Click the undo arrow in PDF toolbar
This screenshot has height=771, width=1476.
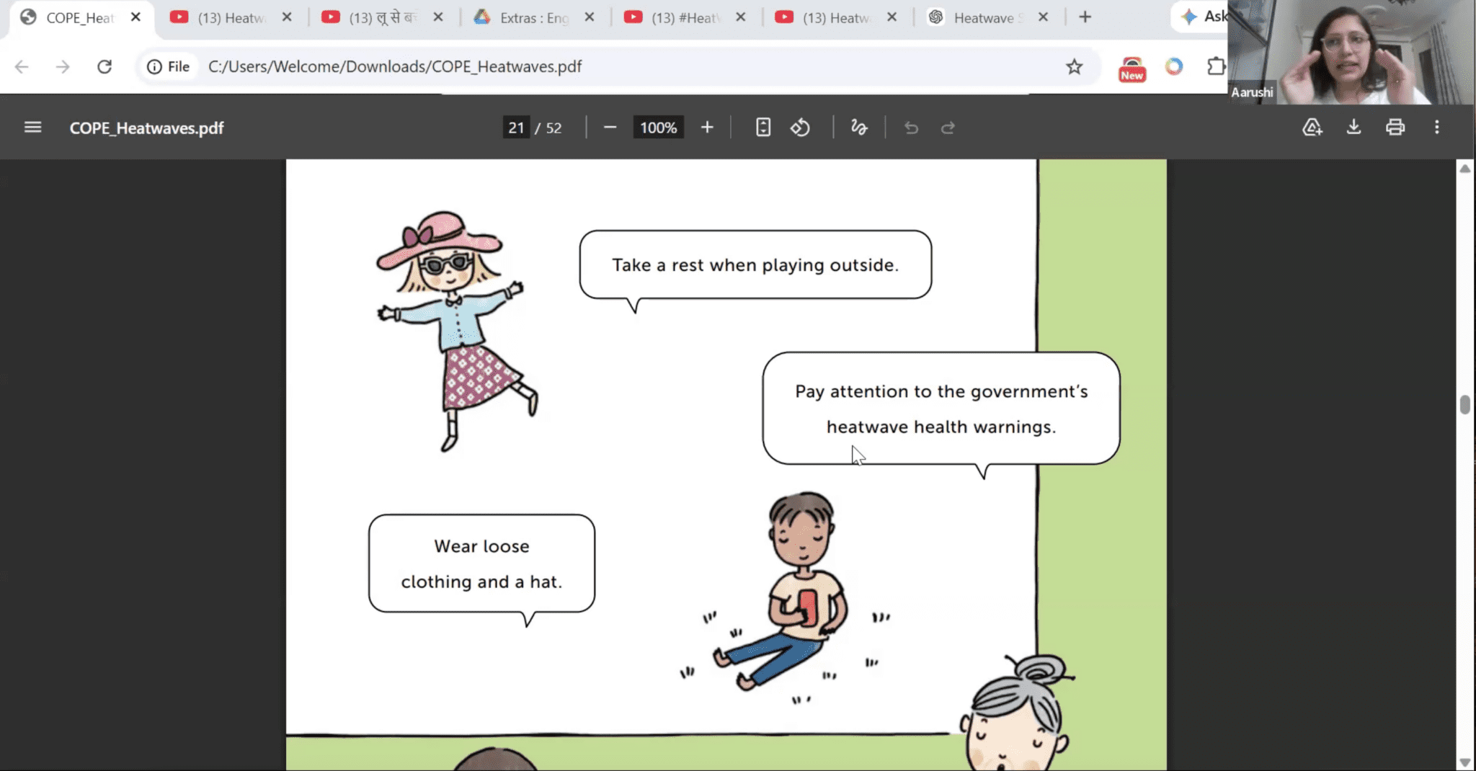pyautogui.click(x=911, y=128)
